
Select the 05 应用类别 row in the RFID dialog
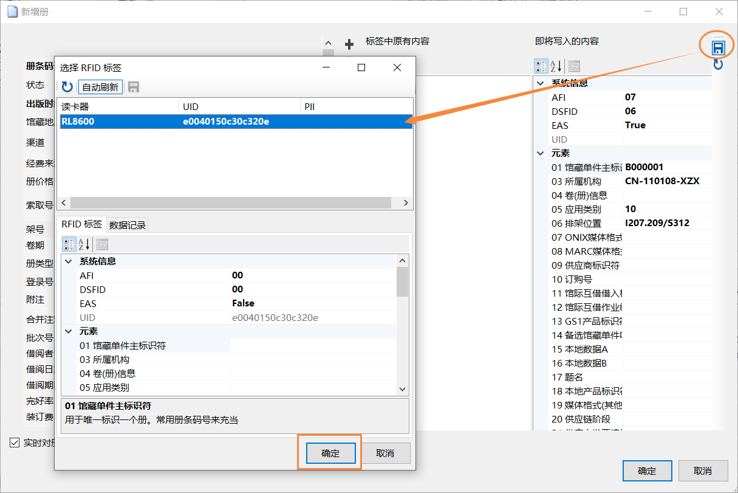click(x=230, y=388)
